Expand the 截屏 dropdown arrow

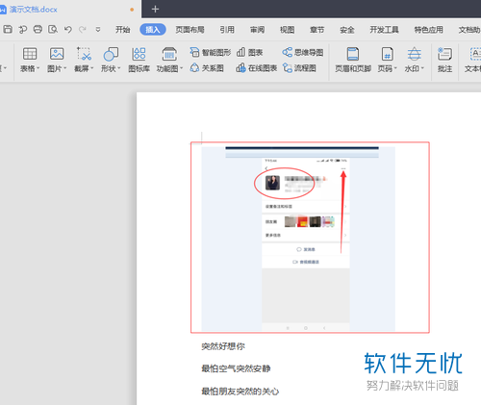(91, 68)
